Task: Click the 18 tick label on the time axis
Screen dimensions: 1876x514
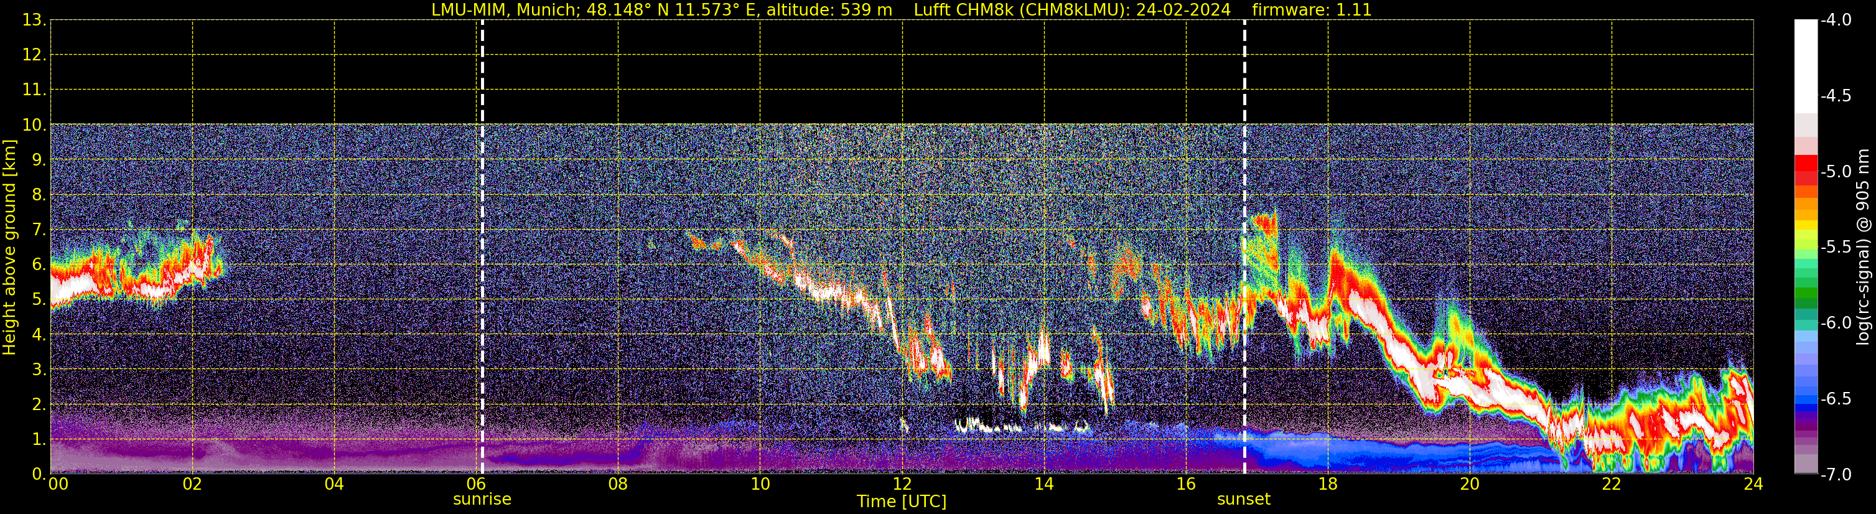Action: (x=1328, y=484)
